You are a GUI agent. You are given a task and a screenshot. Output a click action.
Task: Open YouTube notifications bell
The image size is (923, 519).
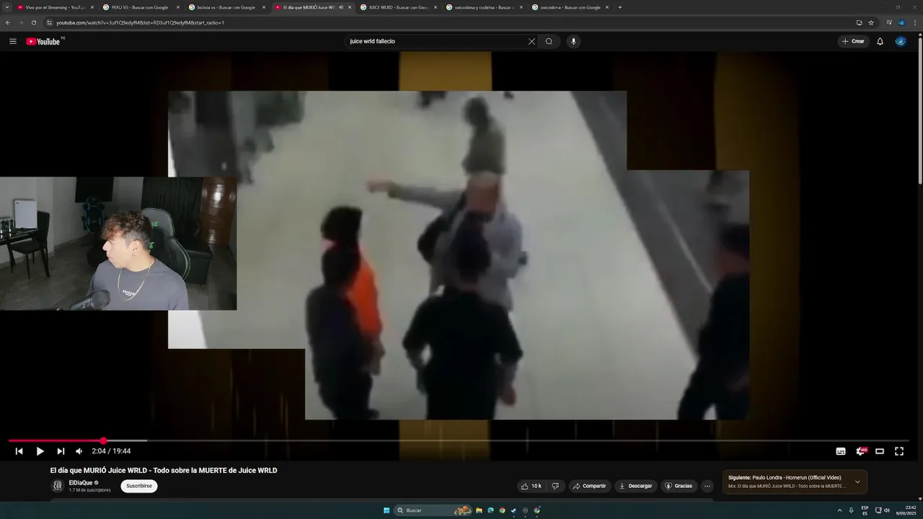coord(880,41)
